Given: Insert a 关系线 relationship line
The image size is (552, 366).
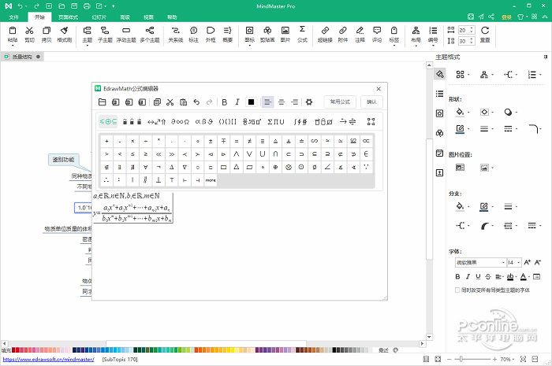Looking at the screenshot, I should (x=175, y=33).
